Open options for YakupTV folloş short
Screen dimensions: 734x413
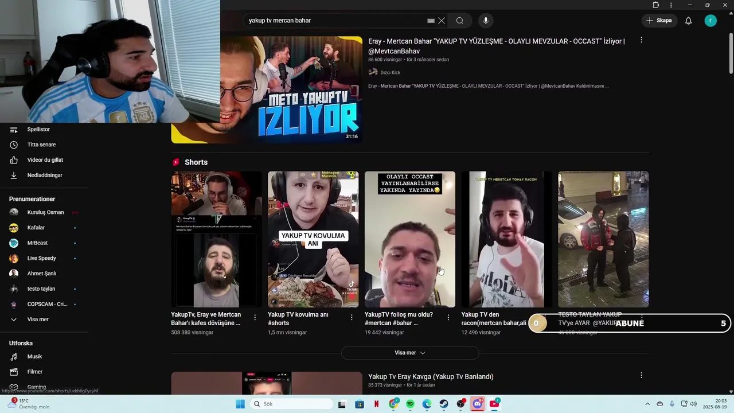click(448, 317)
